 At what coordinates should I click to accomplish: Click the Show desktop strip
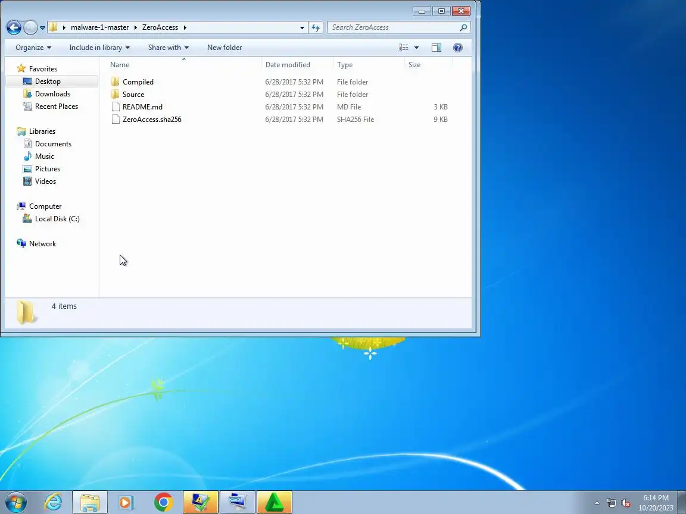pos(682,502)
